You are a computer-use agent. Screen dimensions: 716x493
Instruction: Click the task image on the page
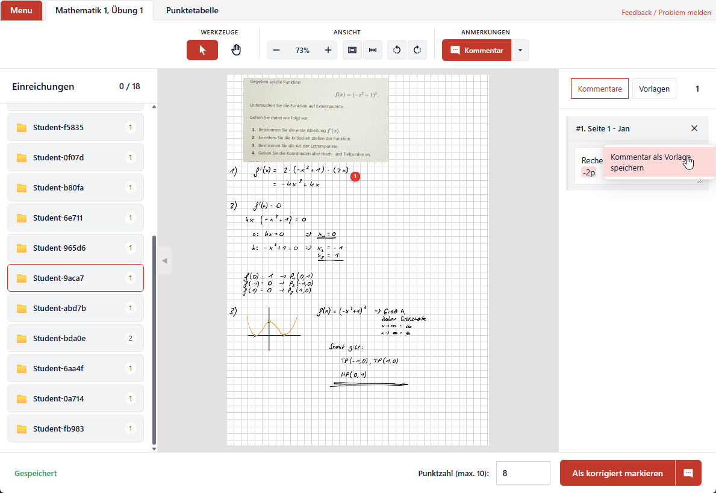[316, 120]
